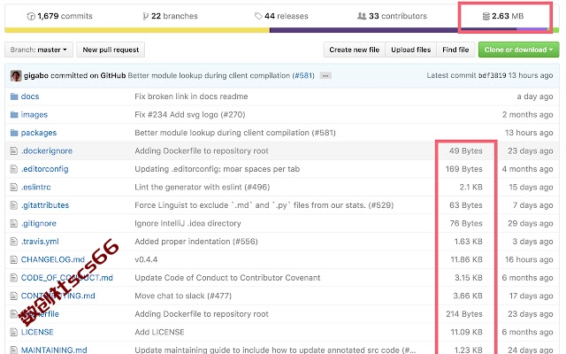Open the .gitignore file
566x354 pixels.
point(39,224)
